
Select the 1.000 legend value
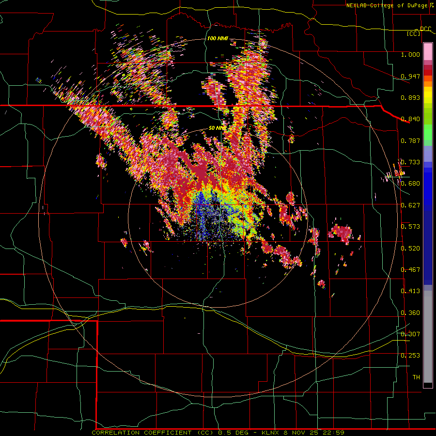[x=410, y=54]
